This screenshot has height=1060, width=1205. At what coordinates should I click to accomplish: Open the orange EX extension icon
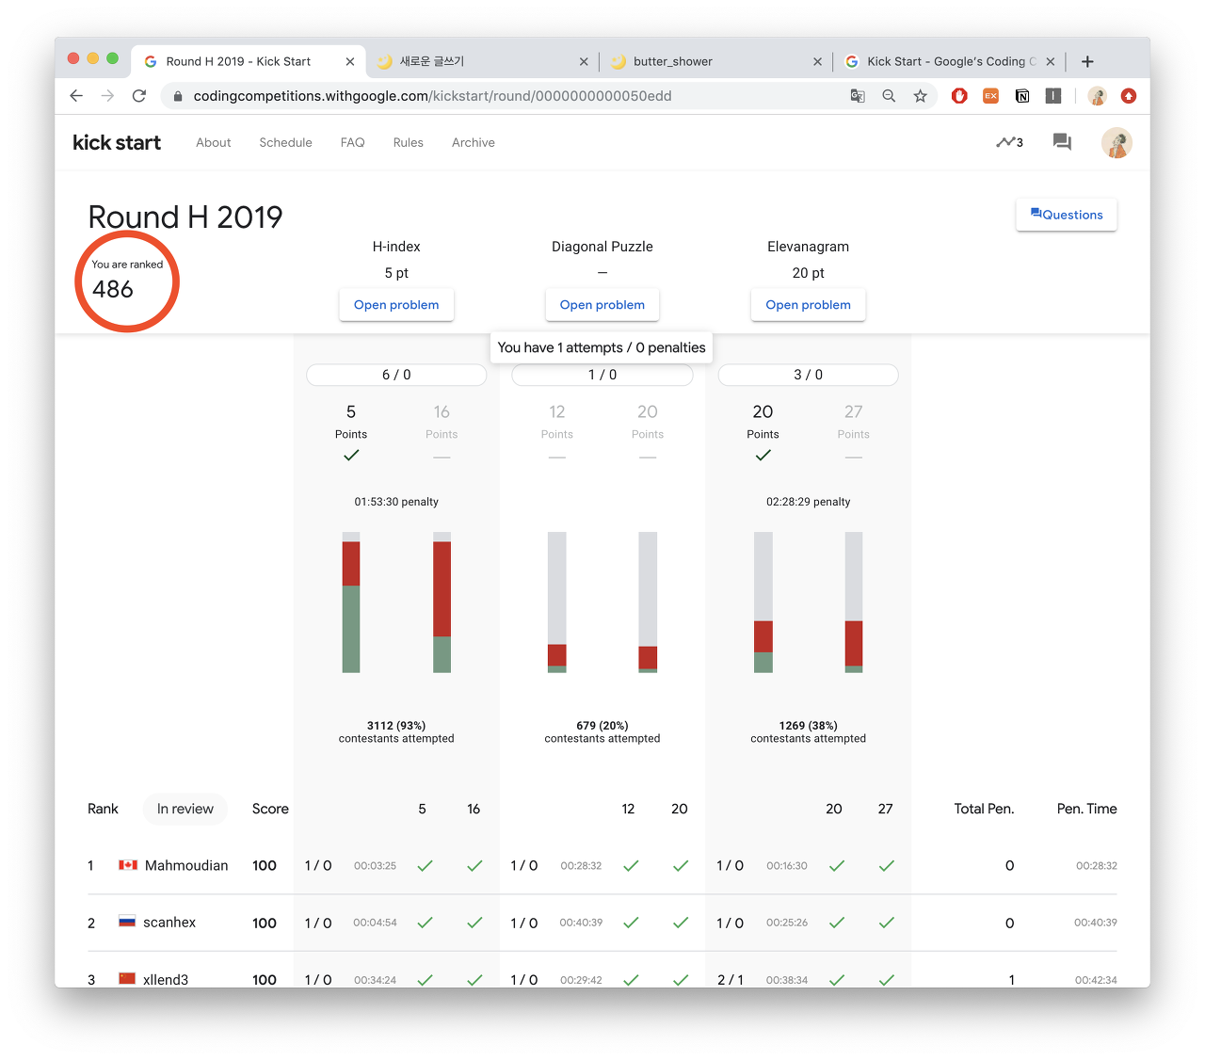point(991,96)
